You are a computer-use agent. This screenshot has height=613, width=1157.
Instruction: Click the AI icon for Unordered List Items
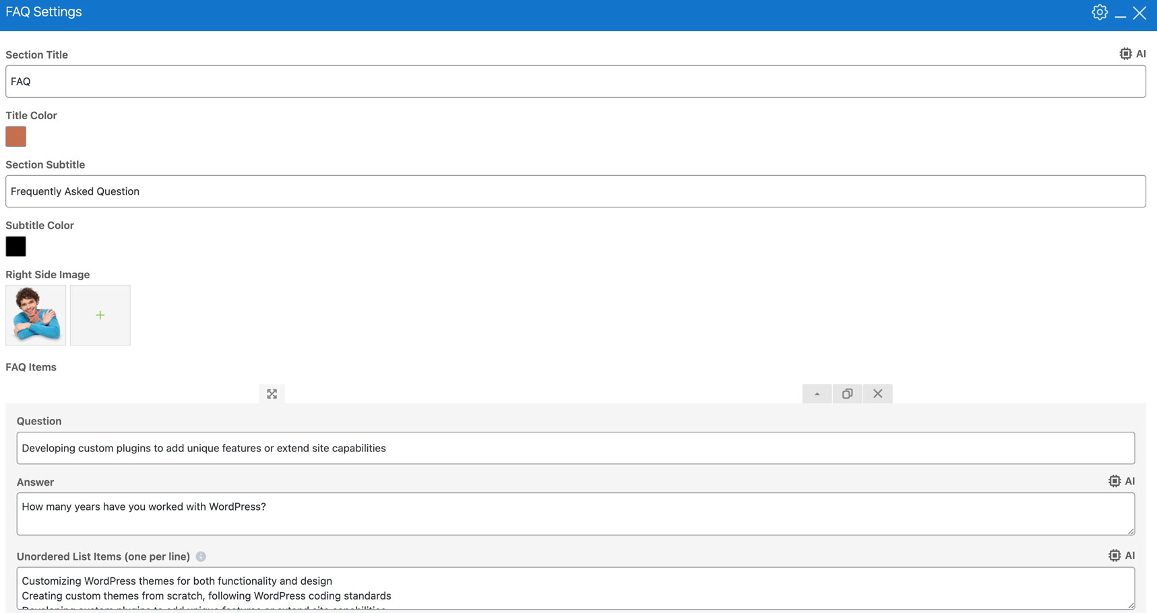point(1121,555)
